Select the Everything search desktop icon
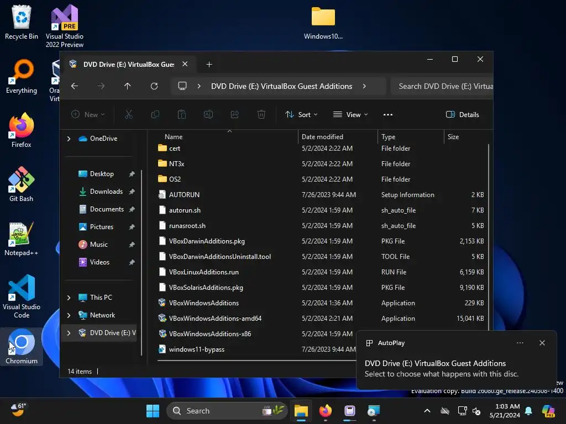The width and height of the screenshot is (566, 424). click(22, 76)
